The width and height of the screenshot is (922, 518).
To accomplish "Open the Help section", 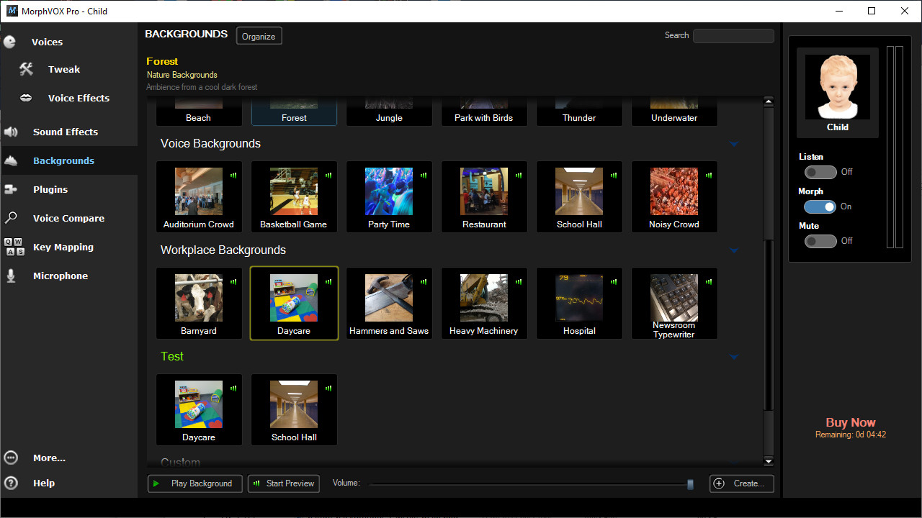I will tap(44, 483).
